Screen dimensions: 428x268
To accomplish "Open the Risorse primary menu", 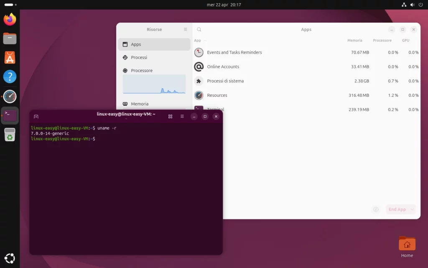I will pyautogui.click(x=185, y=29).
